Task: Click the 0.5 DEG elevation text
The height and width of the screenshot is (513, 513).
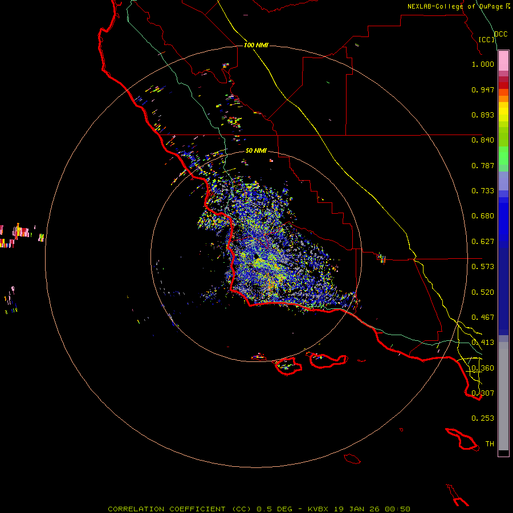Action: pos(274,509)
